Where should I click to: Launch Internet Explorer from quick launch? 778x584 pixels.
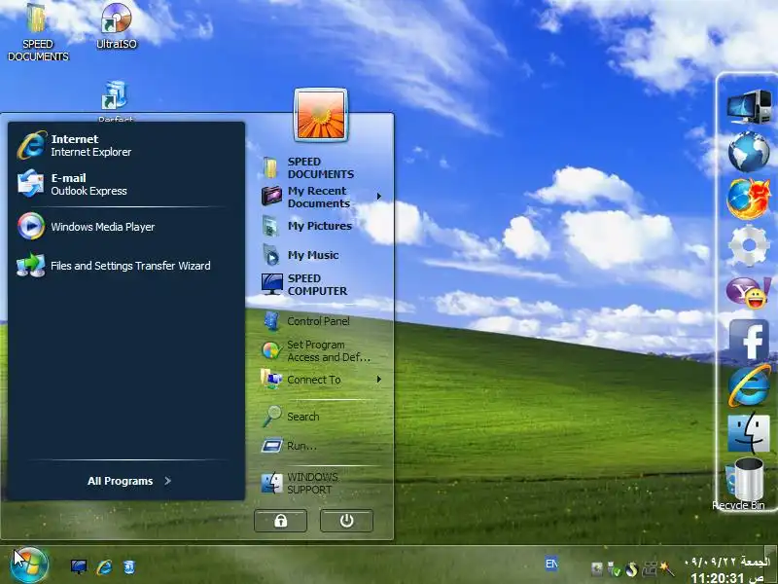[x=104, y=566]
